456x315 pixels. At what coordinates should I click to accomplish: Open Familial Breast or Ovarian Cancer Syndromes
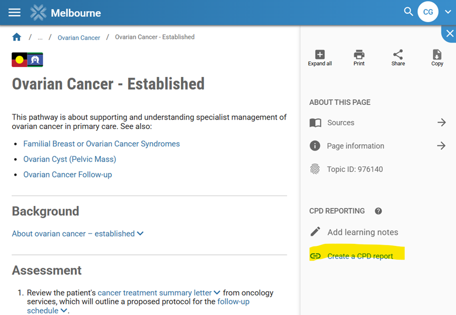point(101,144)
